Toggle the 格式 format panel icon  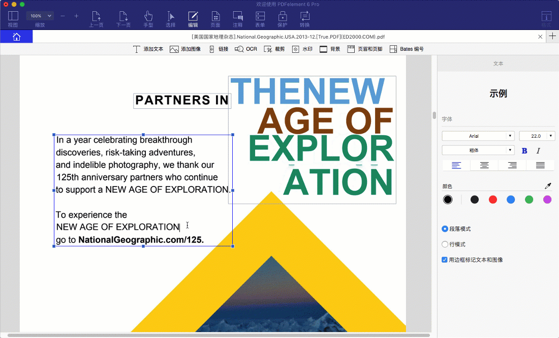pyautogui.click(x=546, y=19)
